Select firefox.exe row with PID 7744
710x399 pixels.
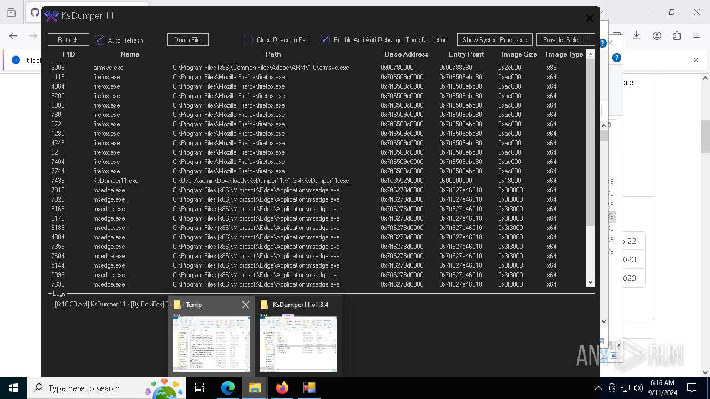click(316, 171)
